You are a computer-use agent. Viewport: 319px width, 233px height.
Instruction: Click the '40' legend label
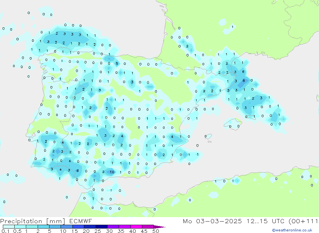coord(132,231)
